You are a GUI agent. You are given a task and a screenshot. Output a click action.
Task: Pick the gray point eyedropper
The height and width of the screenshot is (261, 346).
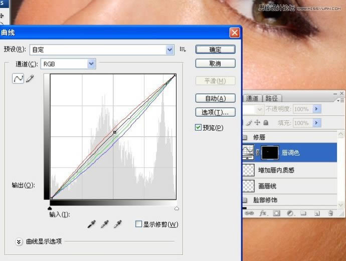105,225
